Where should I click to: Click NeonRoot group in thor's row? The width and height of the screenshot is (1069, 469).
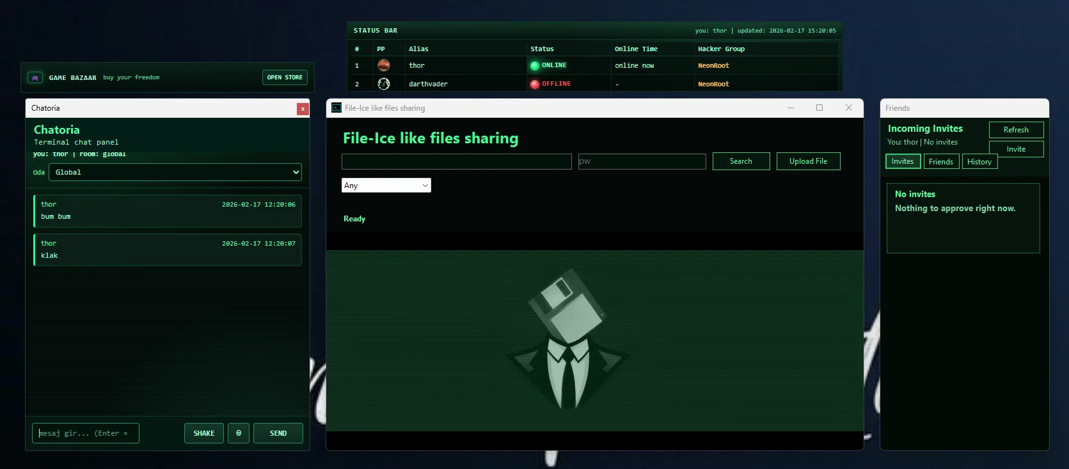713,65
